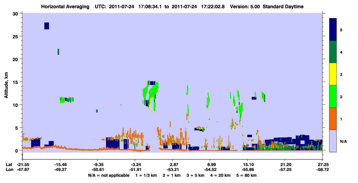The height and width of the screenshot is (183, 358).
Task: Click the latitude value '-15.46'
Action: (60, 165)
